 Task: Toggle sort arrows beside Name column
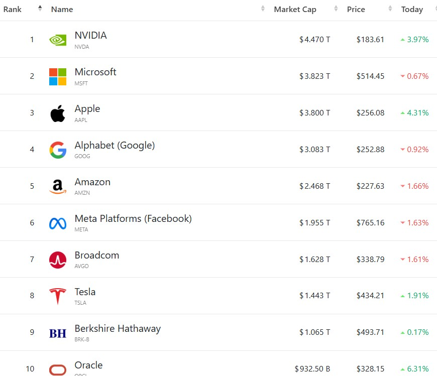263,9
